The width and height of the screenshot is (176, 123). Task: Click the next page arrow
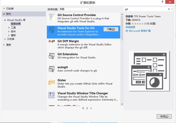point(91,108)
